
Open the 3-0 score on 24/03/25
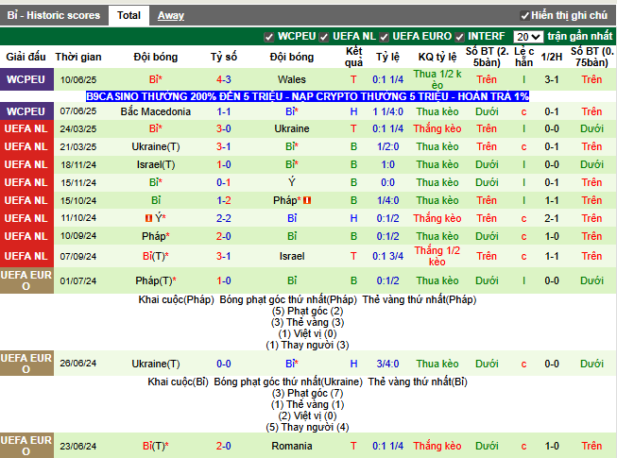pyautogui.click(x=224, y=128)
